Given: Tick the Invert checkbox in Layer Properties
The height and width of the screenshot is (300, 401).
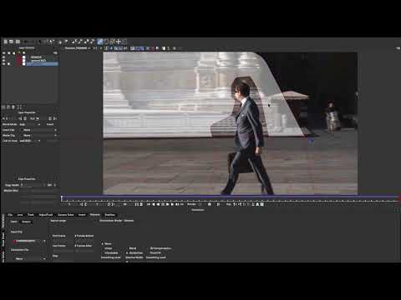Looking at the screenshot, I should coord(50,124).
